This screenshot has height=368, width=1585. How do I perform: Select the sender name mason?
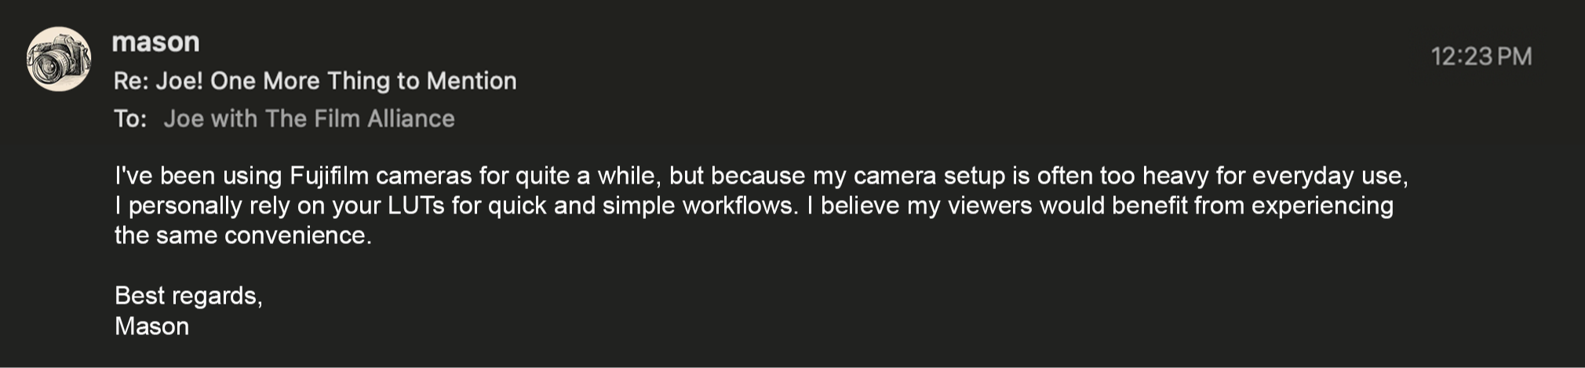click(x=155, y=42)
